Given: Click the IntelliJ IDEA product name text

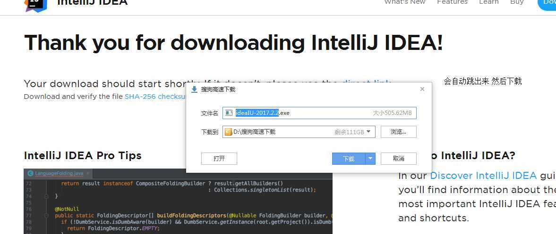Looking at the screenshot, I should (92, 2).
